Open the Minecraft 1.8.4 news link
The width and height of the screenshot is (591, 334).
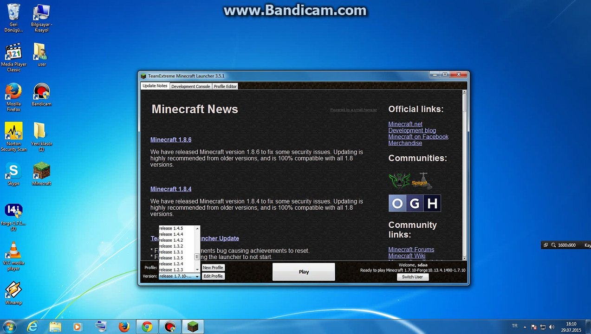coord(171,189)
